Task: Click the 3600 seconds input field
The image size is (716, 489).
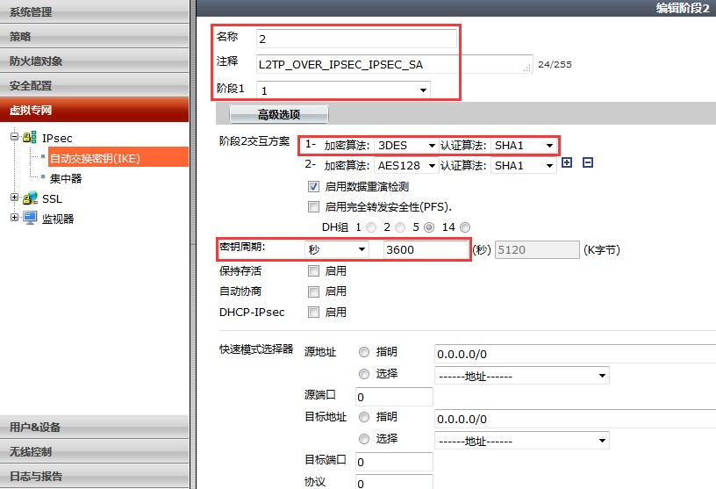Action: coord(426,249)
